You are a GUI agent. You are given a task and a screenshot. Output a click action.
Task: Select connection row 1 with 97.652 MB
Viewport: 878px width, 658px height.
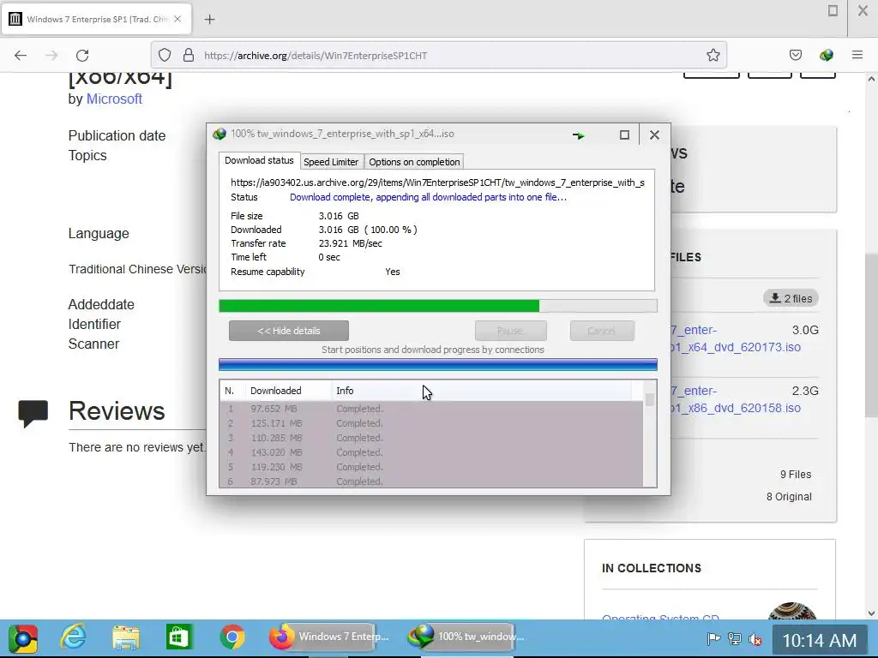pyautogui.click(x=431, y=409)
